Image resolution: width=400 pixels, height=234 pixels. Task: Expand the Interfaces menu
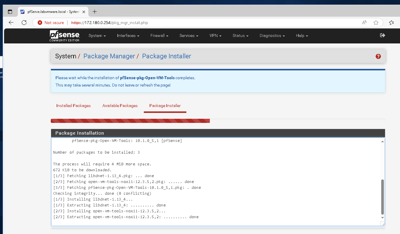pos(128,36)
